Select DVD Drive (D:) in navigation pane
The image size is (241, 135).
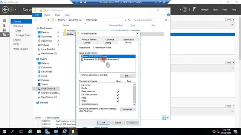[49, 93]
